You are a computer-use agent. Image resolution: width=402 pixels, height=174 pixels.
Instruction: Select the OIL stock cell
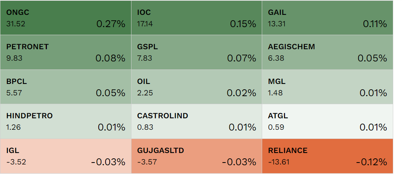tap(196, 87)
